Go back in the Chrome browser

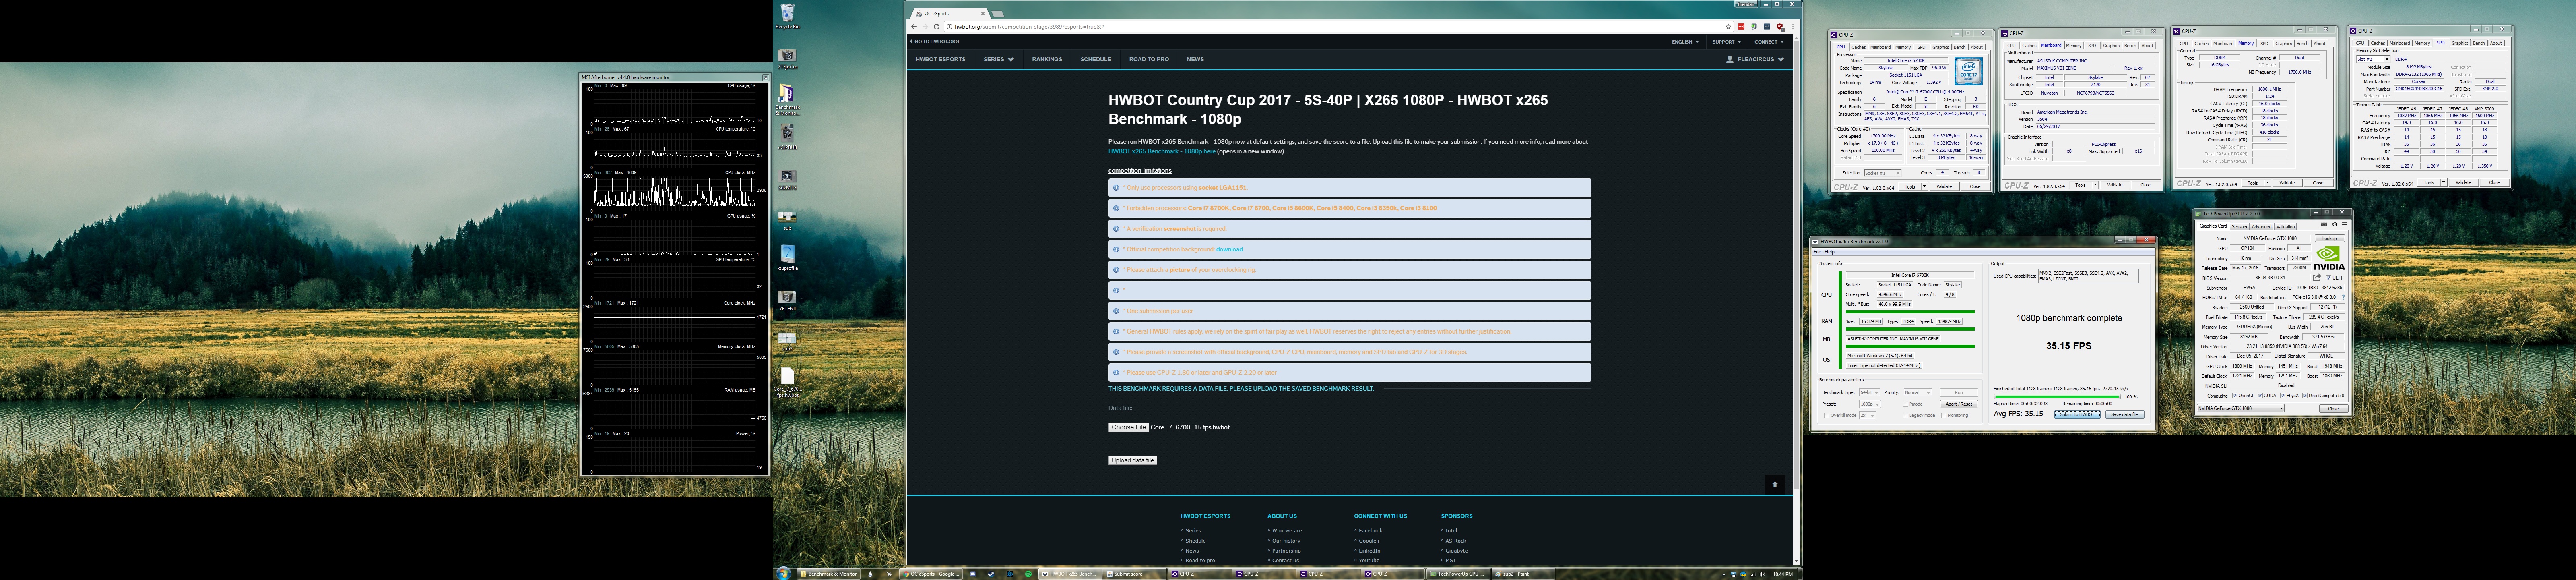click(914, 27)
